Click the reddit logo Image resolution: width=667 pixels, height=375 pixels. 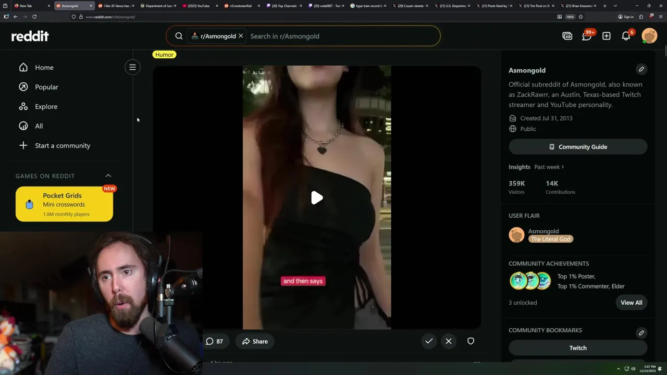pyautogui.click(x=30, y=36)
